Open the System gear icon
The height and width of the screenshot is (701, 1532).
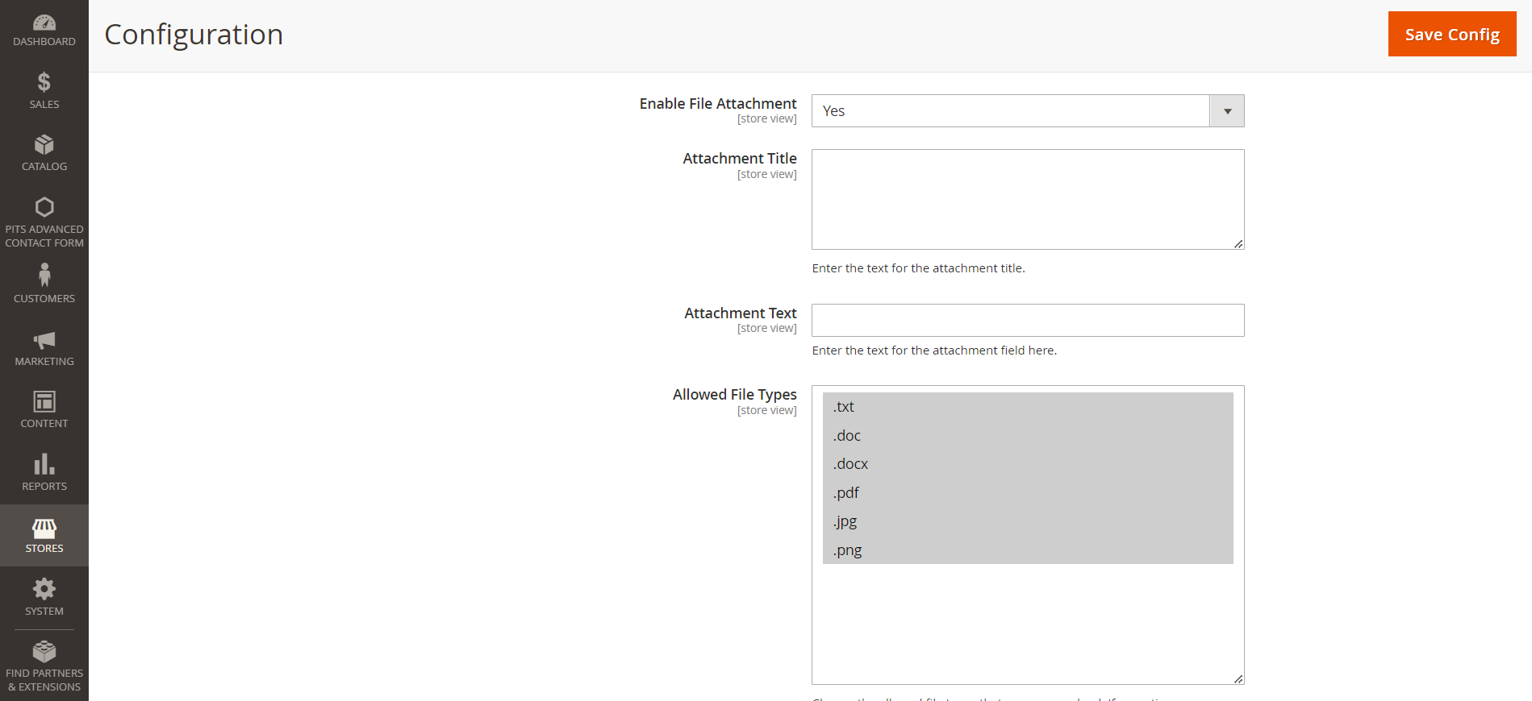44,589
